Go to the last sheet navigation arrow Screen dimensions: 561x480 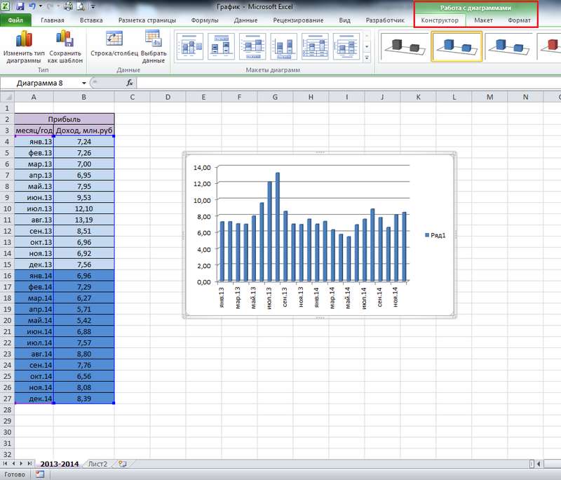[29, 464]
